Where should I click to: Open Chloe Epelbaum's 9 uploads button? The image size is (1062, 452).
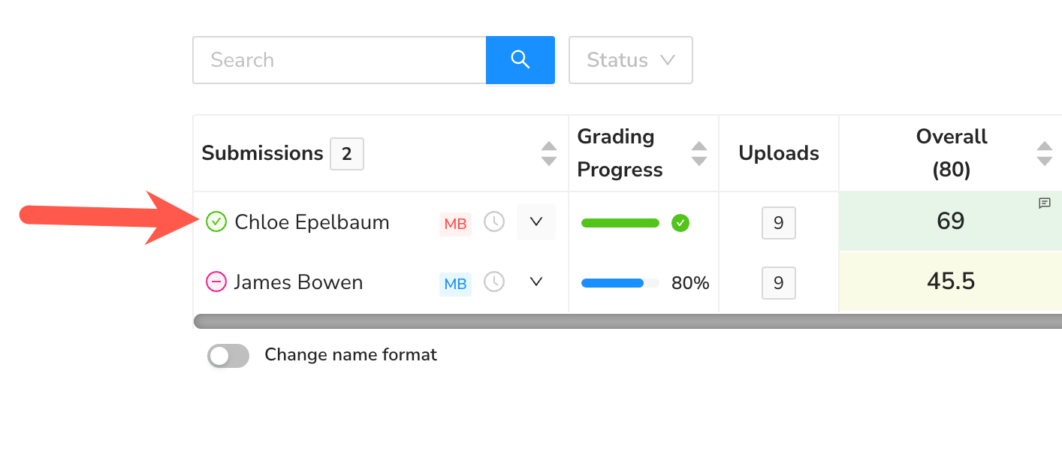click(x=778, y=223)
